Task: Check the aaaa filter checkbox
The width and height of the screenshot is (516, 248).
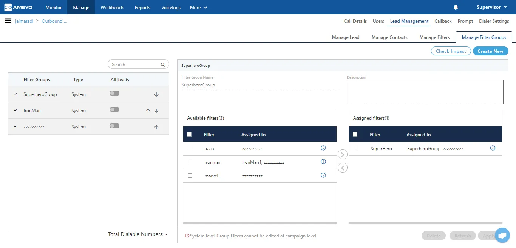Action: [x=190, y=148]
